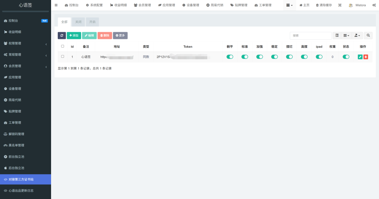Open 解锁码管理 in the sidebar
The height and width of the screenshot is (199, 379).
point(26,134)
